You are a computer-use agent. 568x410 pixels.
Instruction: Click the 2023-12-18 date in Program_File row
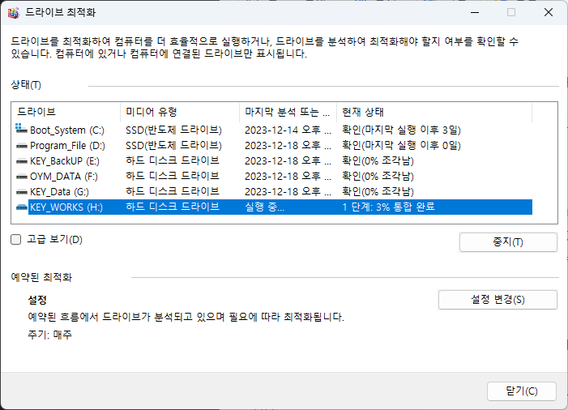click(288, 146)
